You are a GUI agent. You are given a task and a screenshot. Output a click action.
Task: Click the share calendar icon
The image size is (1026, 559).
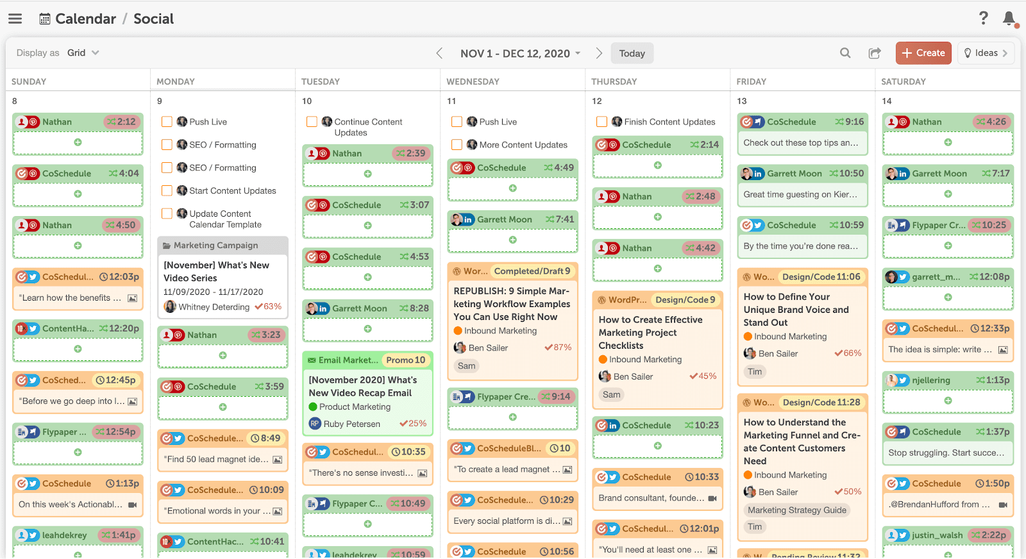pyautogui.click(x=875, y=53)
